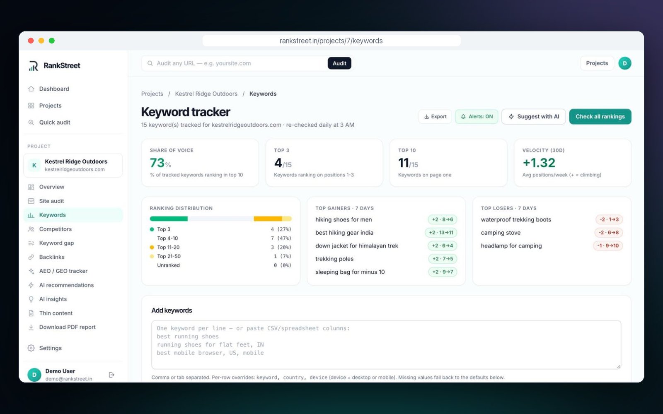663x414 pixels.
Task: Click the Download PDF report icon
Action: (31, 327)
